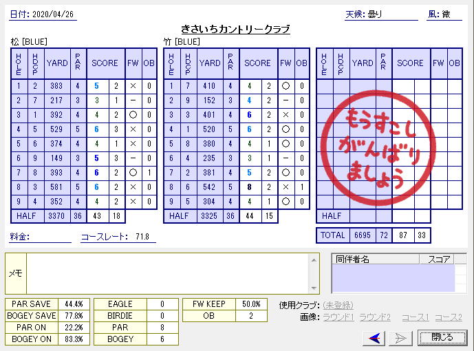This screenshot has width=474, height=351.
Task: Open the コース2 image link
Action: point(448,317)
